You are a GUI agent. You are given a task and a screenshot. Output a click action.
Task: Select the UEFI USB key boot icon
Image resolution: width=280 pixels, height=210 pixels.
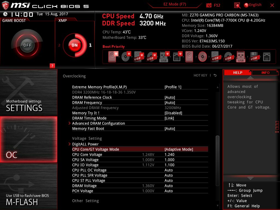coord(164,57)
